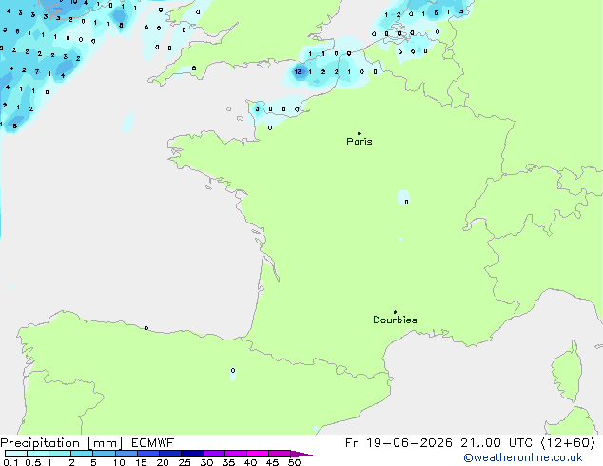
Task: Select legend swatch between 20 and 25
Action: [x=170, y=454]
